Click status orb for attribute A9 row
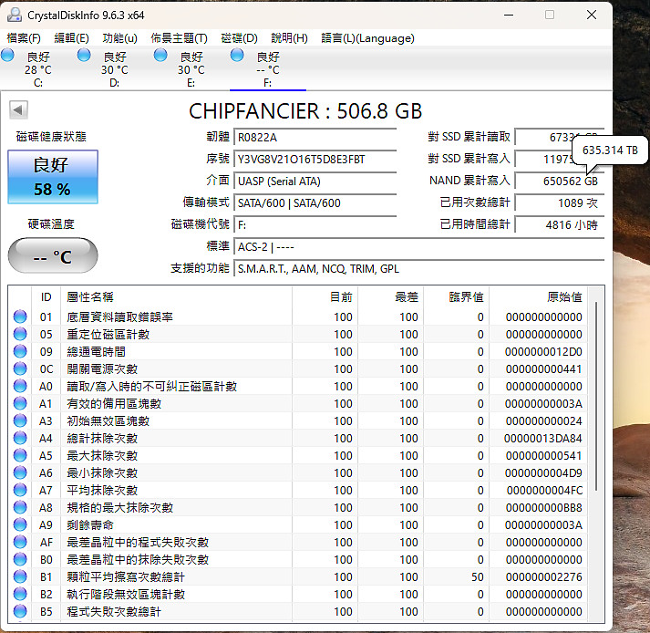This screenshot has width=650, height=633. [20, 524]
